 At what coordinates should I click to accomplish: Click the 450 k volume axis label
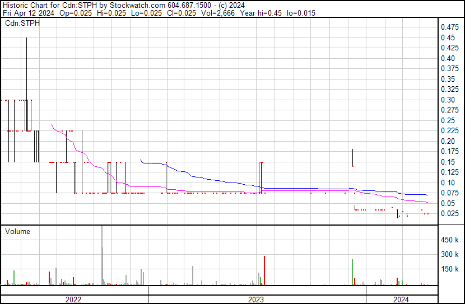click(x=450, y=240)
